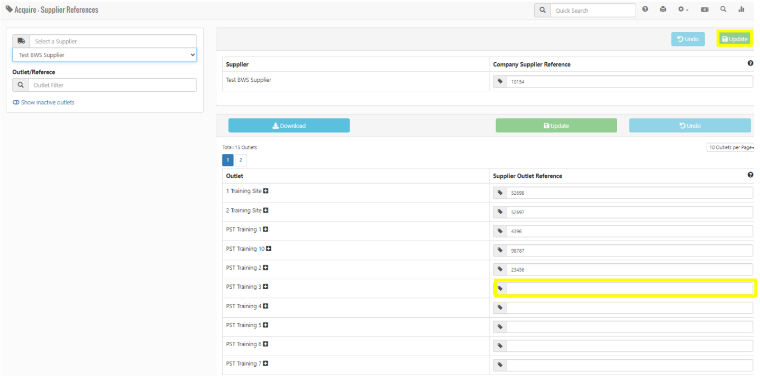Click the magnifier icon beside Quick Search
Screen dimensions: 760x381
point(542,10)
